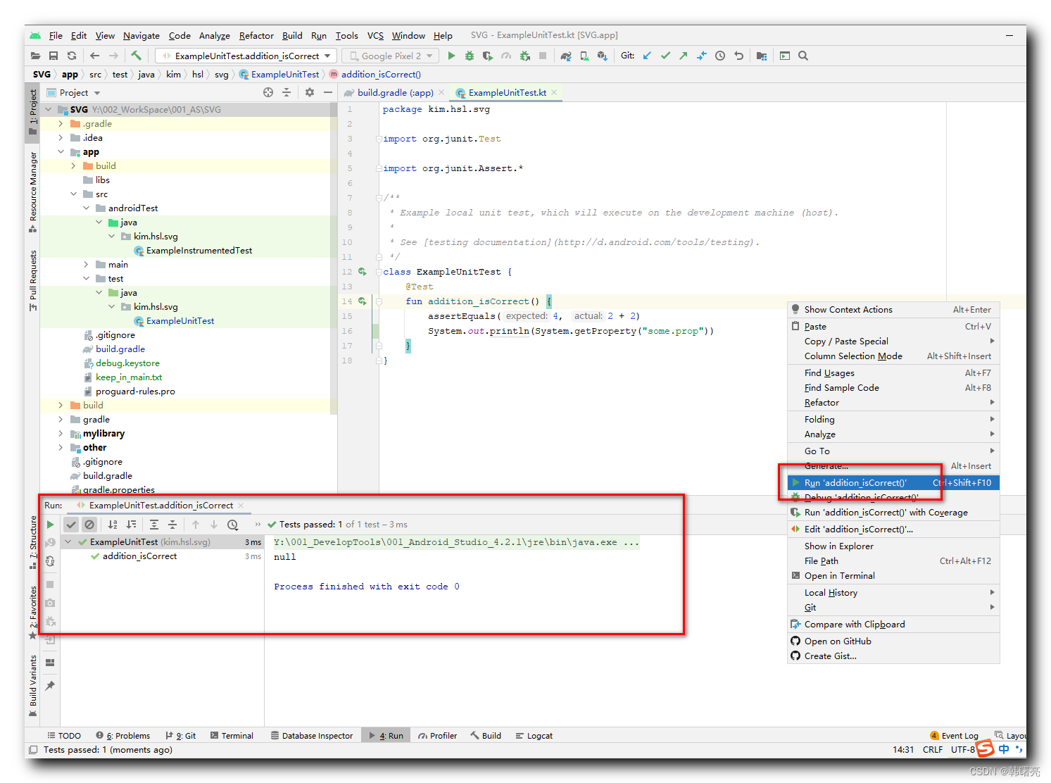Screen dimensions: 1051x783
Task: Click Collapse All icon in Run test toolbar
Action: click(172, 525)
